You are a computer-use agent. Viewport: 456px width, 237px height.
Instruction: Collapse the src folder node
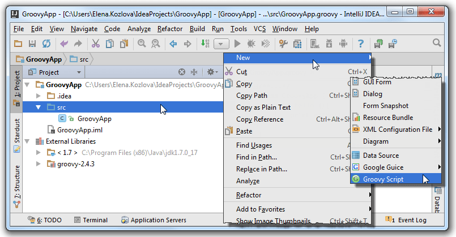point(38,107)
